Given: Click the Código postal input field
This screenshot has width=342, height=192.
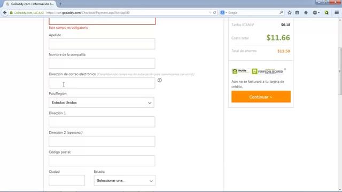Looking at the screenshot, I should tap(102, 161).
